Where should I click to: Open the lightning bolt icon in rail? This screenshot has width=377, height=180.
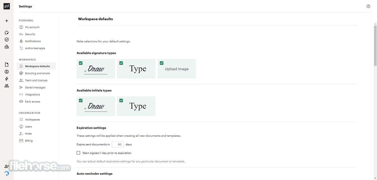(x=7, y=79)
